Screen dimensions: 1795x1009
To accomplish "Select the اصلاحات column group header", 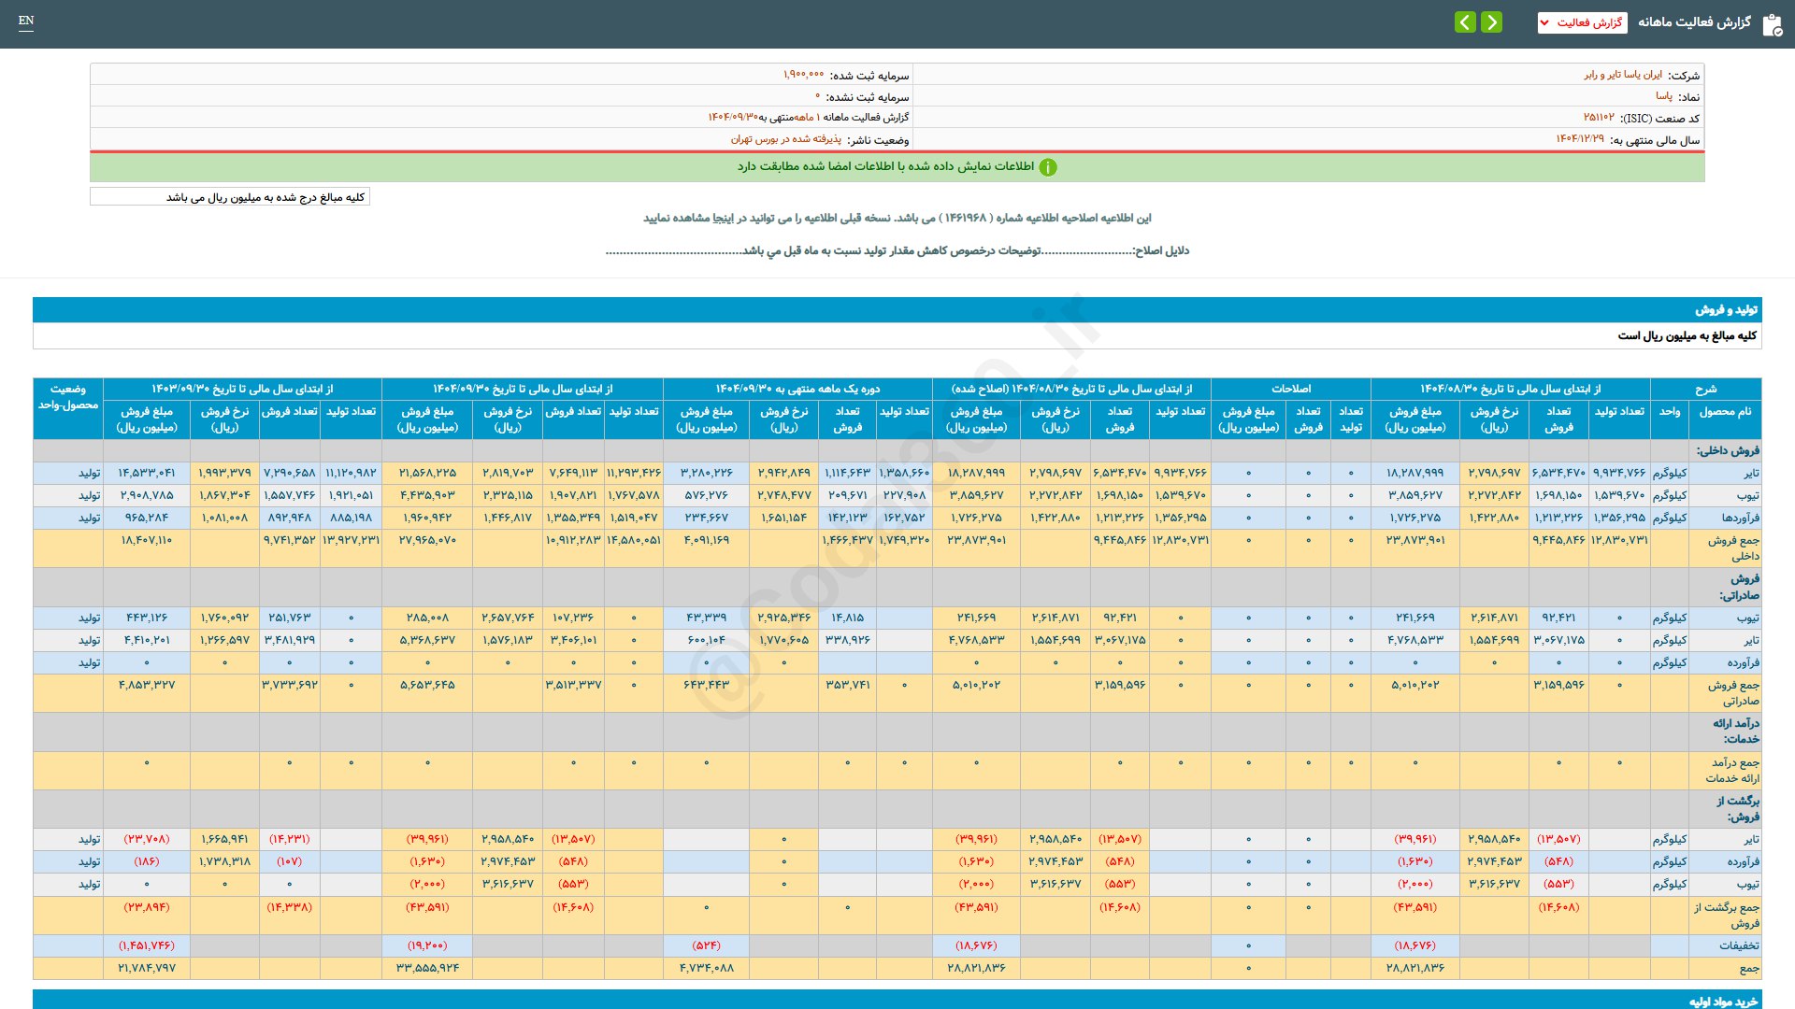I will pos(1290,389).
